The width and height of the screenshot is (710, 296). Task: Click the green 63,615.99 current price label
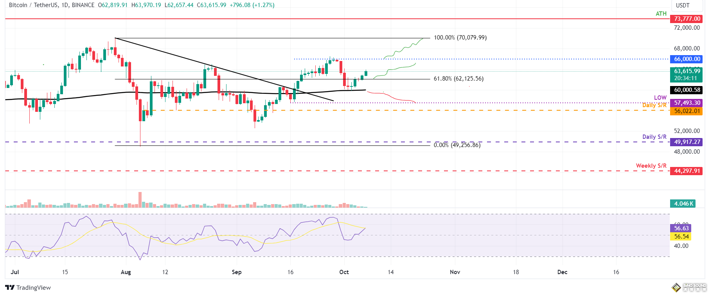coord(687,71)
